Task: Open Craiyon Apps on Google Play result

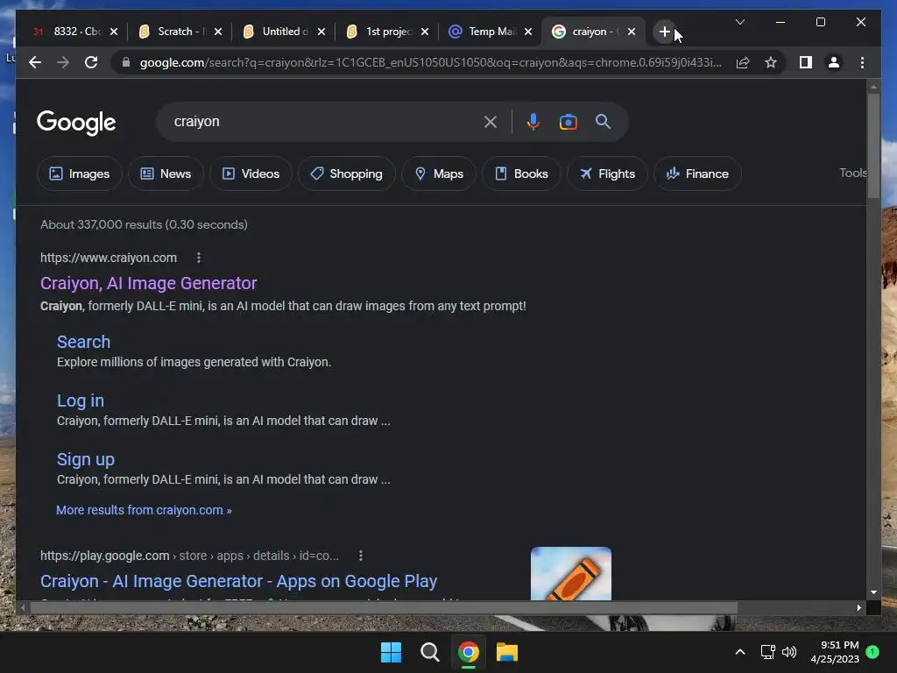Action: [x=238, y=581]
